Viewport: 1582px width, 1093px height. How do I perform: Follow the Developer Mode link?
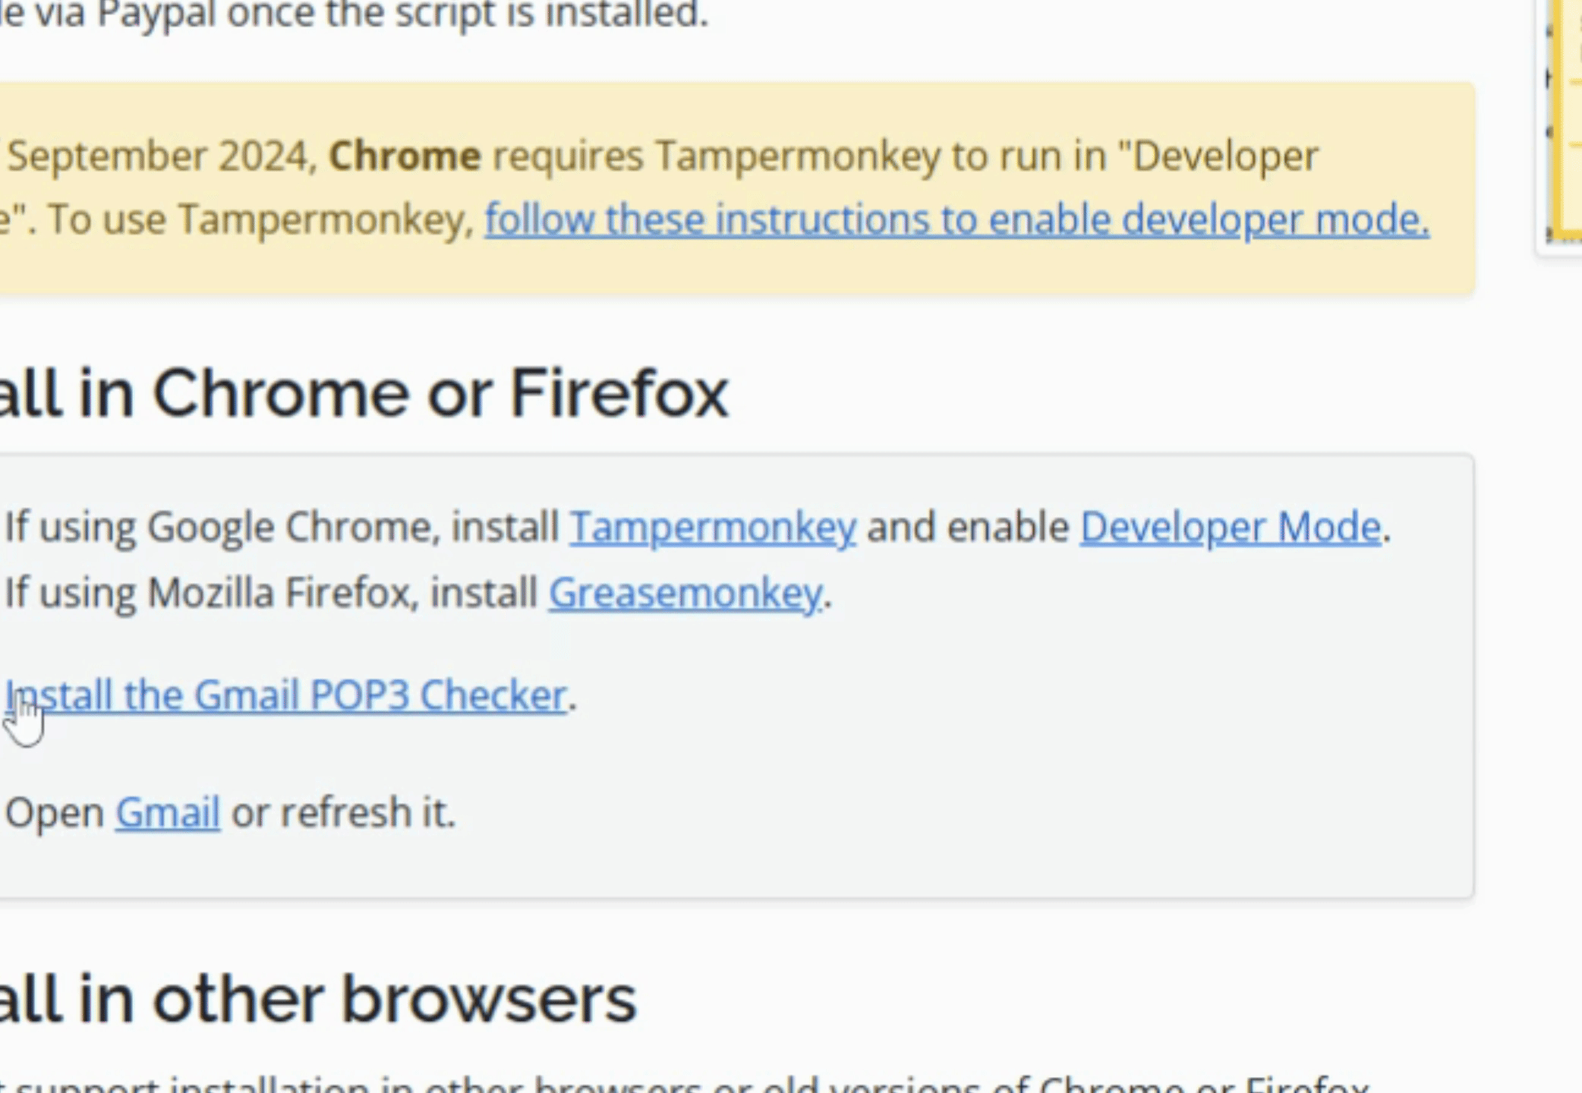point(1231,528)
